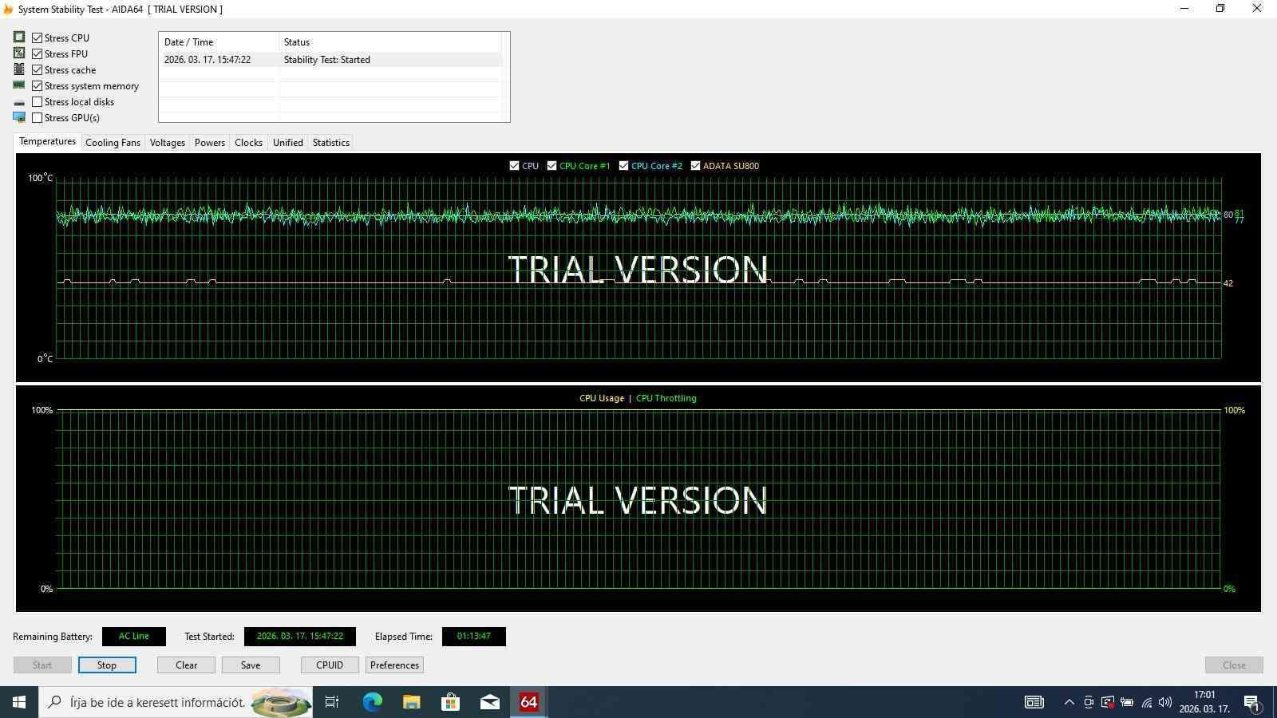Click the taskbar clock showing 17:01

[1204, 702]
